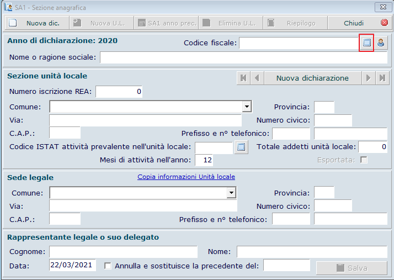Click Nuova dic. toolbar button

(x=36, y=23)
